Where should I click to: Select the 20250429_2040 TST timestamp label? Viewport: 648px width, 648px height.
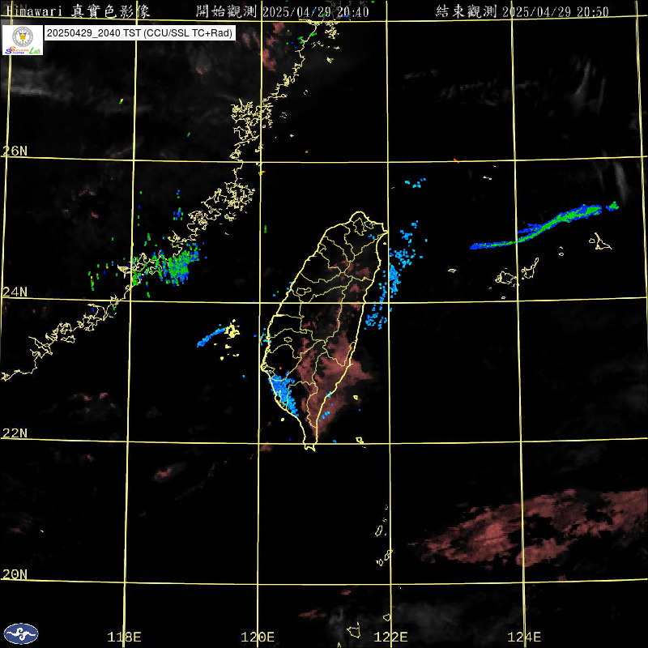[140, 33]
